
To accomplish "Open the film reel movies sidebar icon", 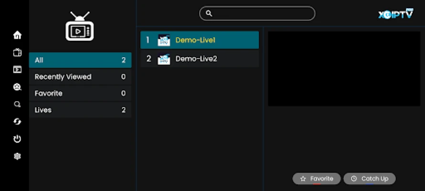I will [x=17, y=87].
